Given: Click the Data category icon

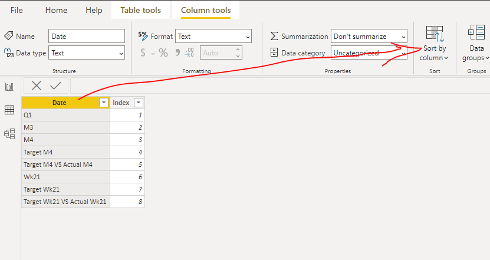Looking at the screenshot, I should pos(274,52).
